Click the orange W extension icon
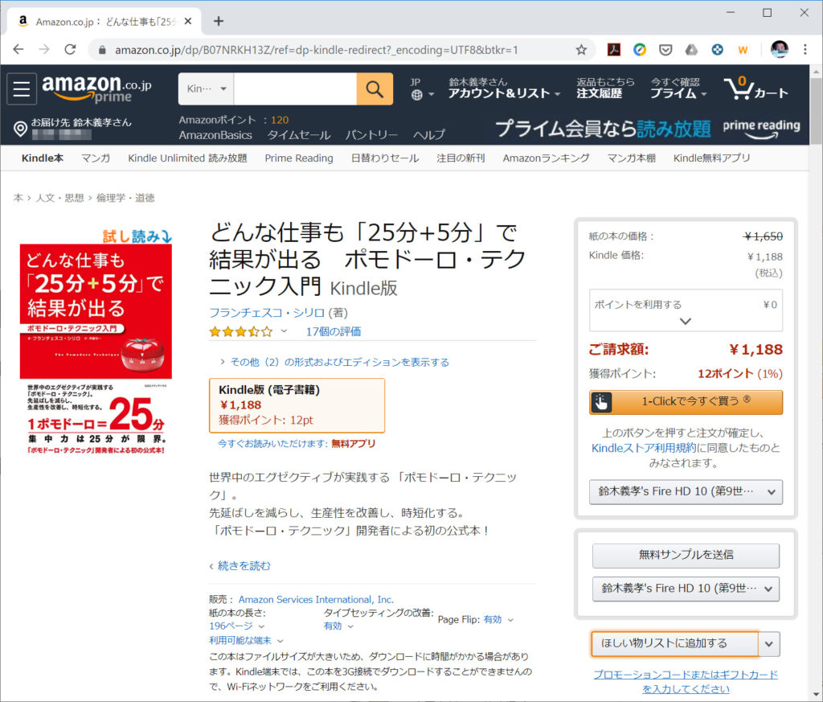823x702 pixels. 743,50
